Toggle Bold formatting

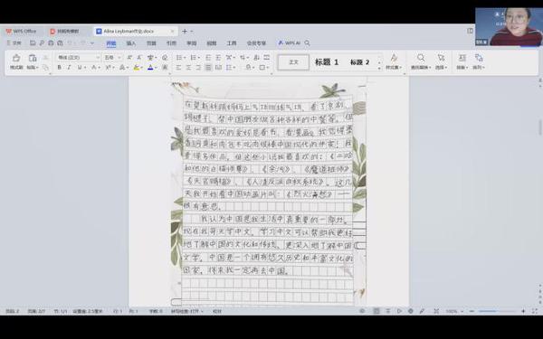[59, 68]
